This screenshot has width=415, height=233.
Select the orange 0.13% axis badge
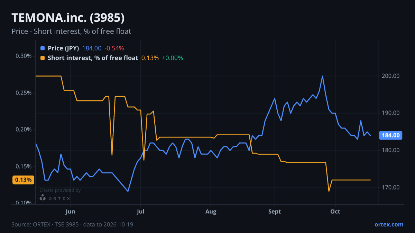pos(24,180)
